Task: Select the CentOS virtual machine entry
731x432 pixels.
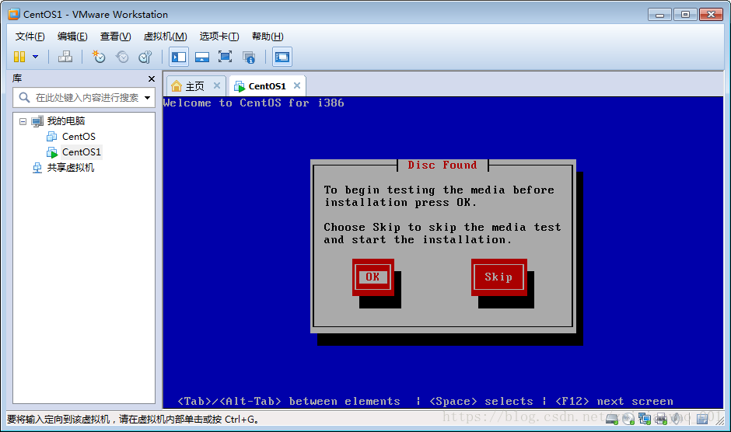Action: [x=79, y=137]
